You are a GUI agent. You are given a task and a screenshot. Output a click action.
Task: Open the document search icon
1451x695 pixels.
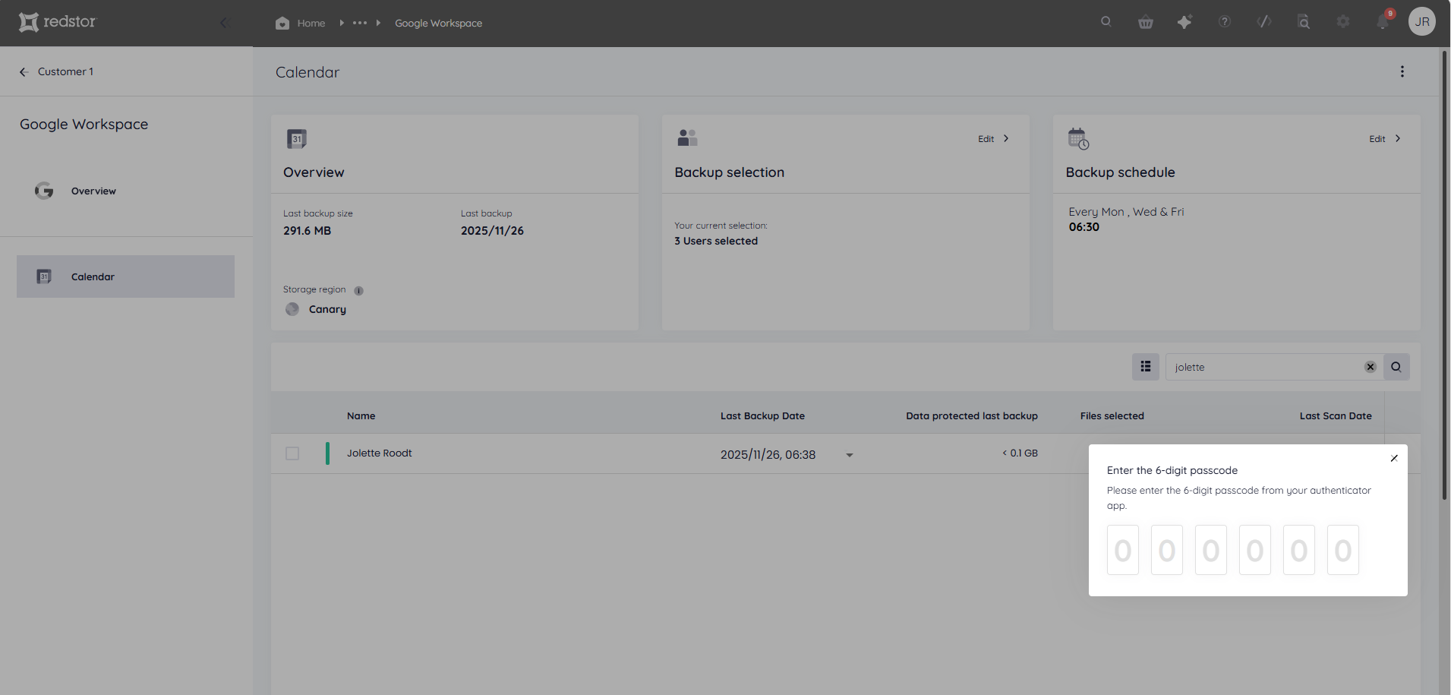pos(1304,22)
